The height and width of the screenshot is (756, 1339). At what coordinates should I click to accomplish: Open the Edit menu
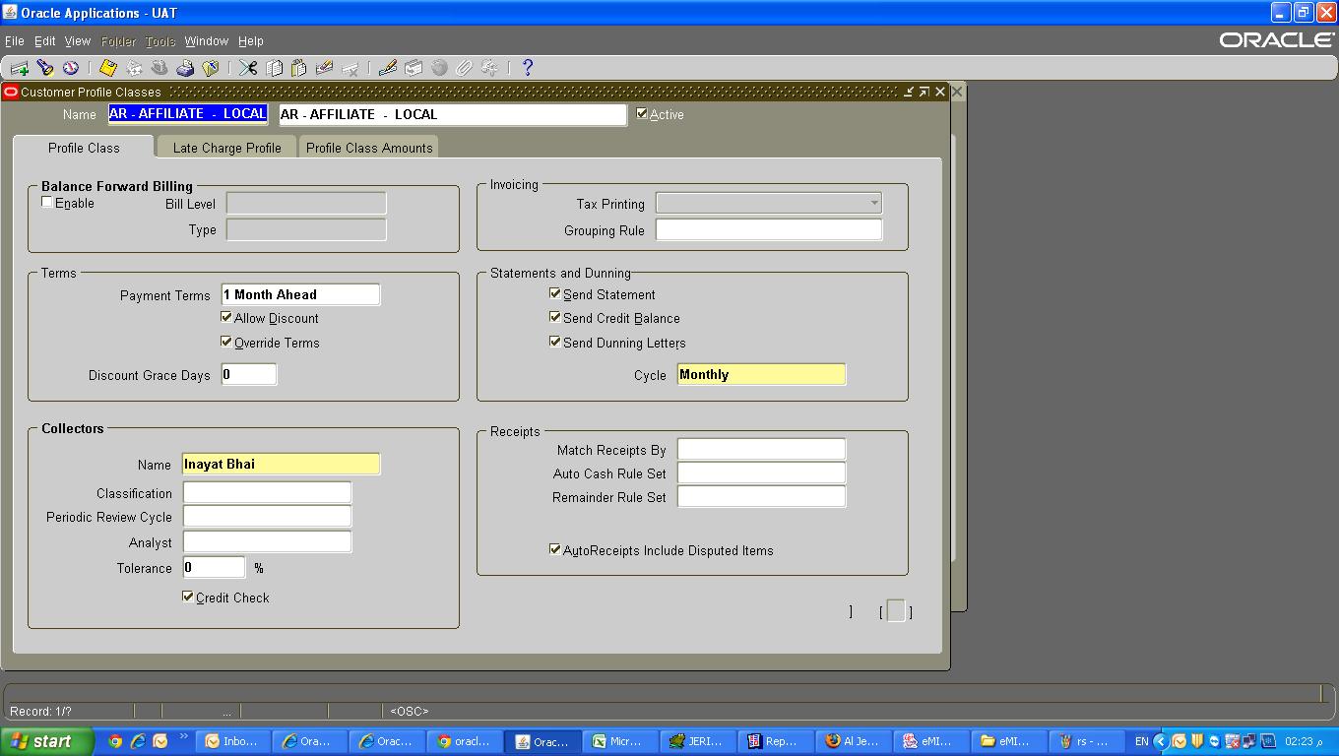45,41
